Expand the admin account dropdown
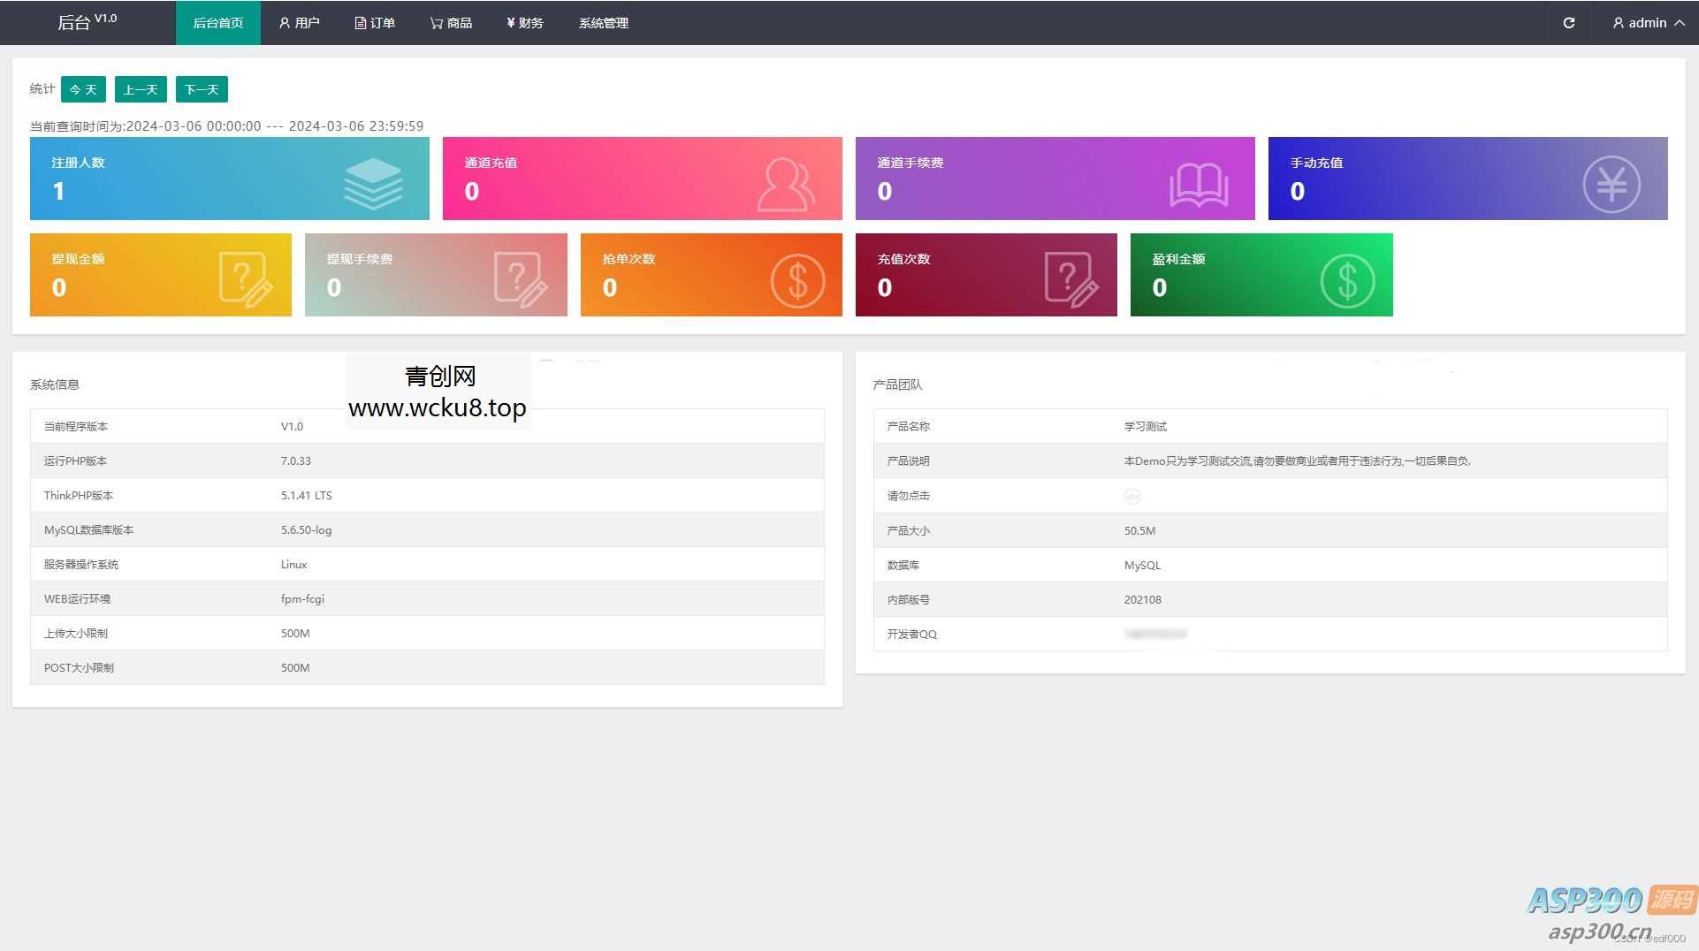This screenshot has height=951, width=1699. click(1648, 23)
